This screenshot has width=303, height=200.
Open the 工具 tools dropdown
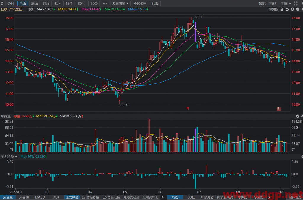click(286, 4)
